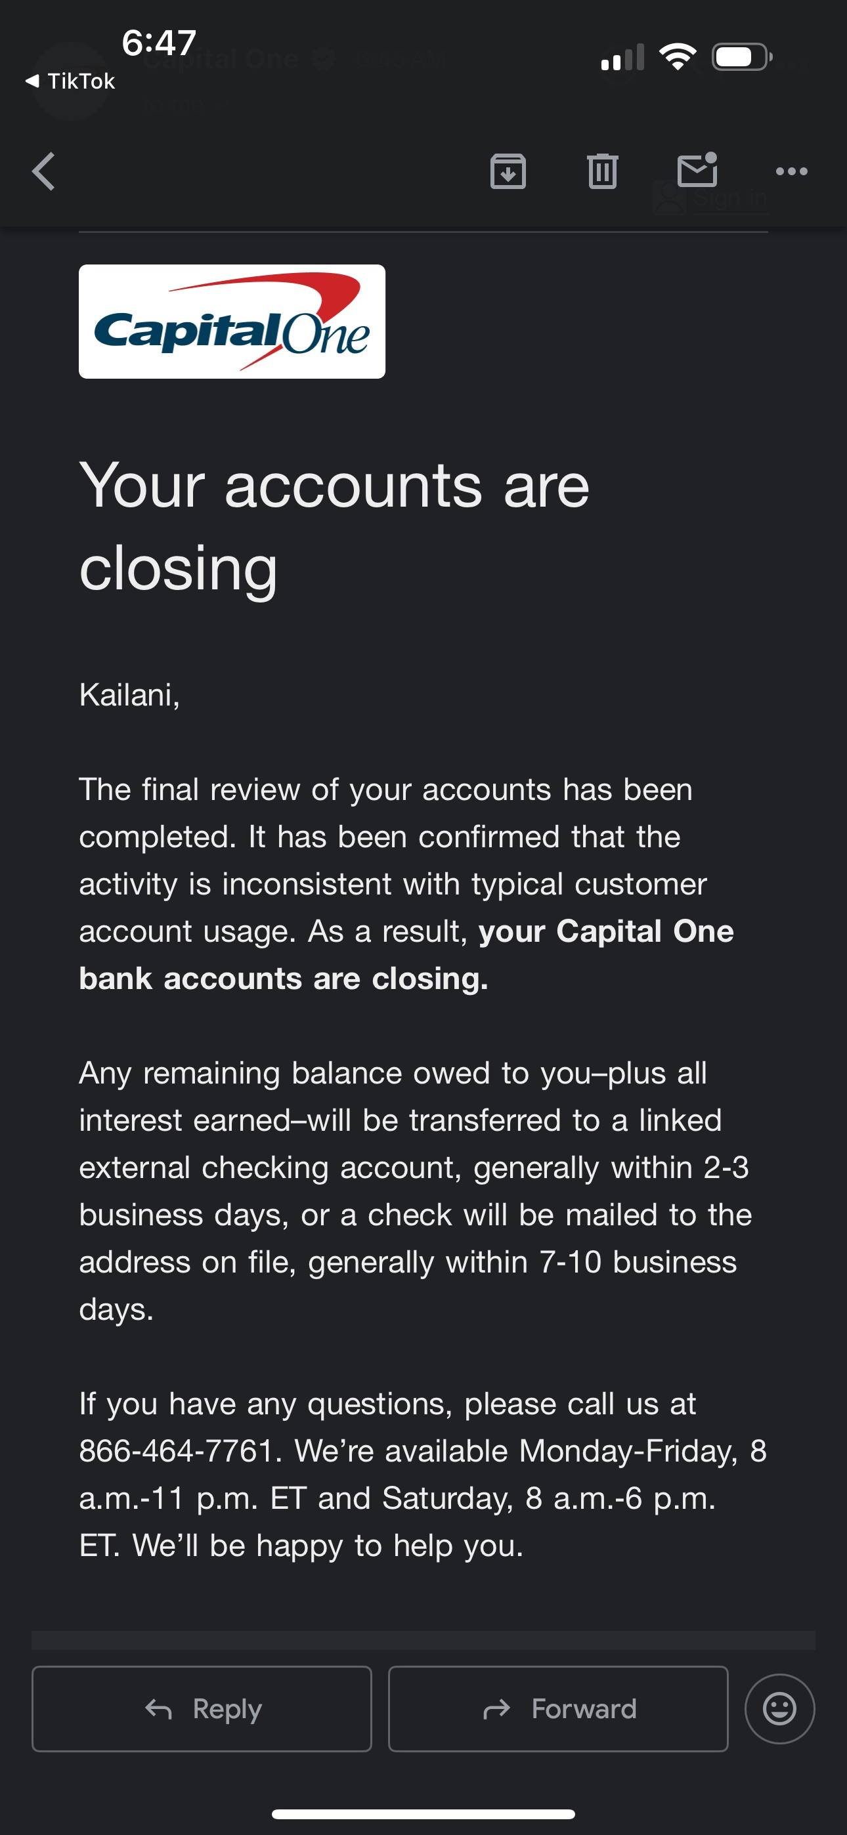Tap the "Kailani," greeting line
Viewport: 847px width, 1835px height.
click(129, 694)
